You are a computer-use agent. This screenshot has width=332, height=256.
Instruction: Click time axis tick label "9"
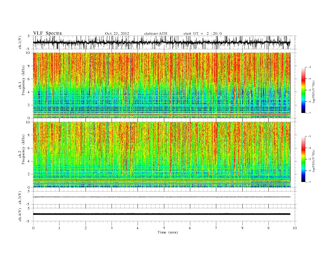coord(268,228)
